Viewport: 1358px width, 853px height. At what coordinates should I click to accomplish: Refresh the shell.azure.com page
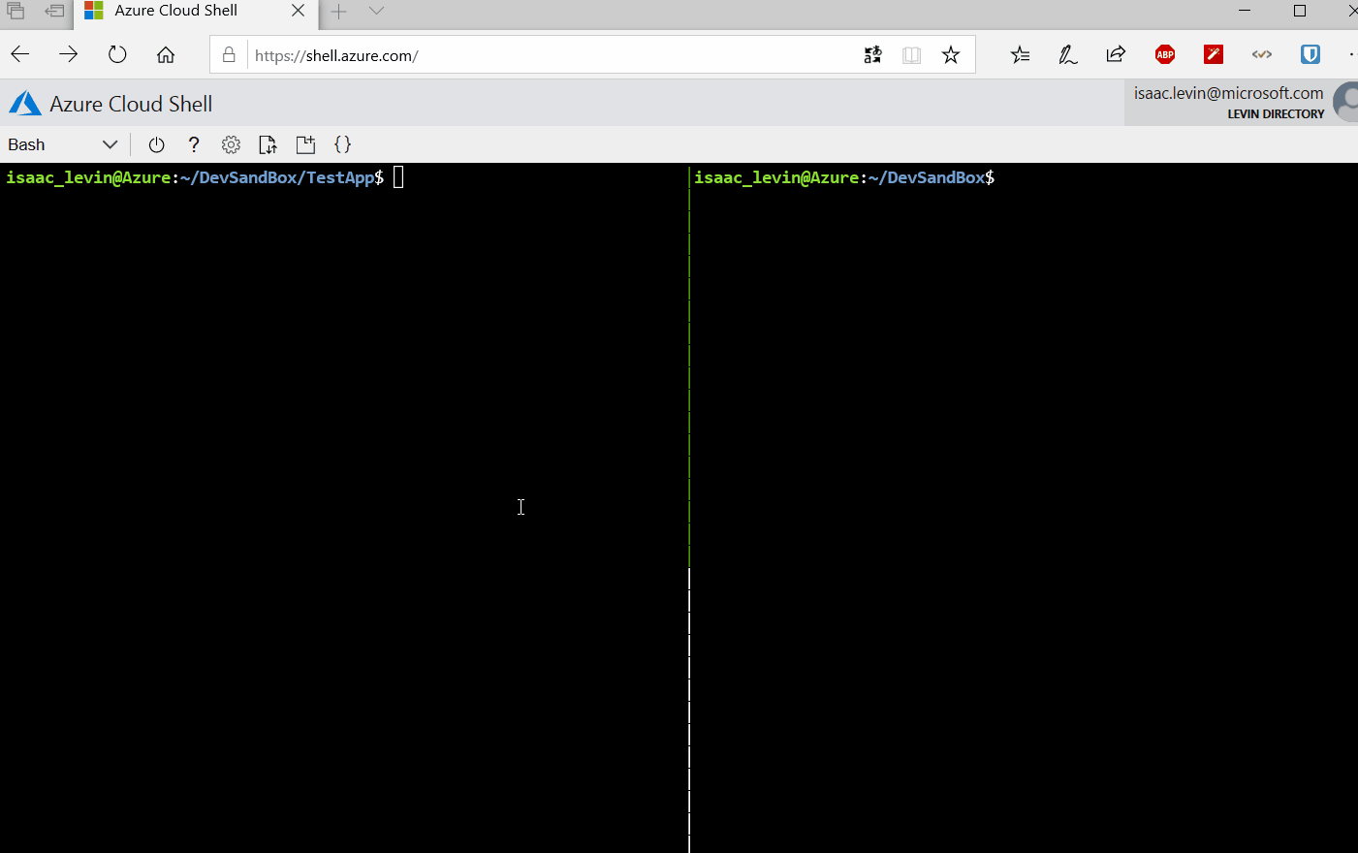click(117, 54)
